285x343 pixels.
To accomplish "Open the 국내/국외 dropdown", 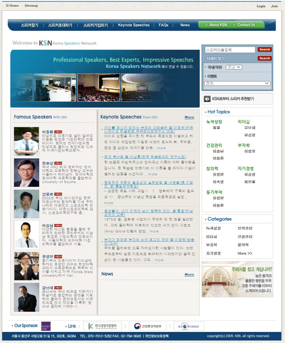I will point(234,67).
